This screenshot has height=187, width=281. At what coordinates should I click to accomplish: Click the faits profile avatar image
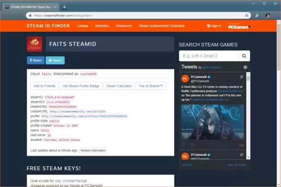(x=35, y=44)
